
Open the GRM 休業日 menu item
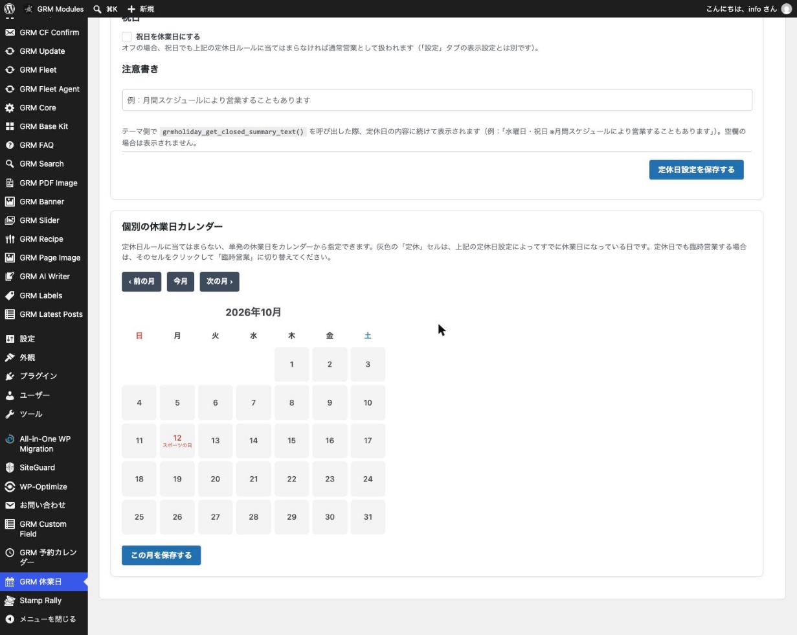[44, 582]
